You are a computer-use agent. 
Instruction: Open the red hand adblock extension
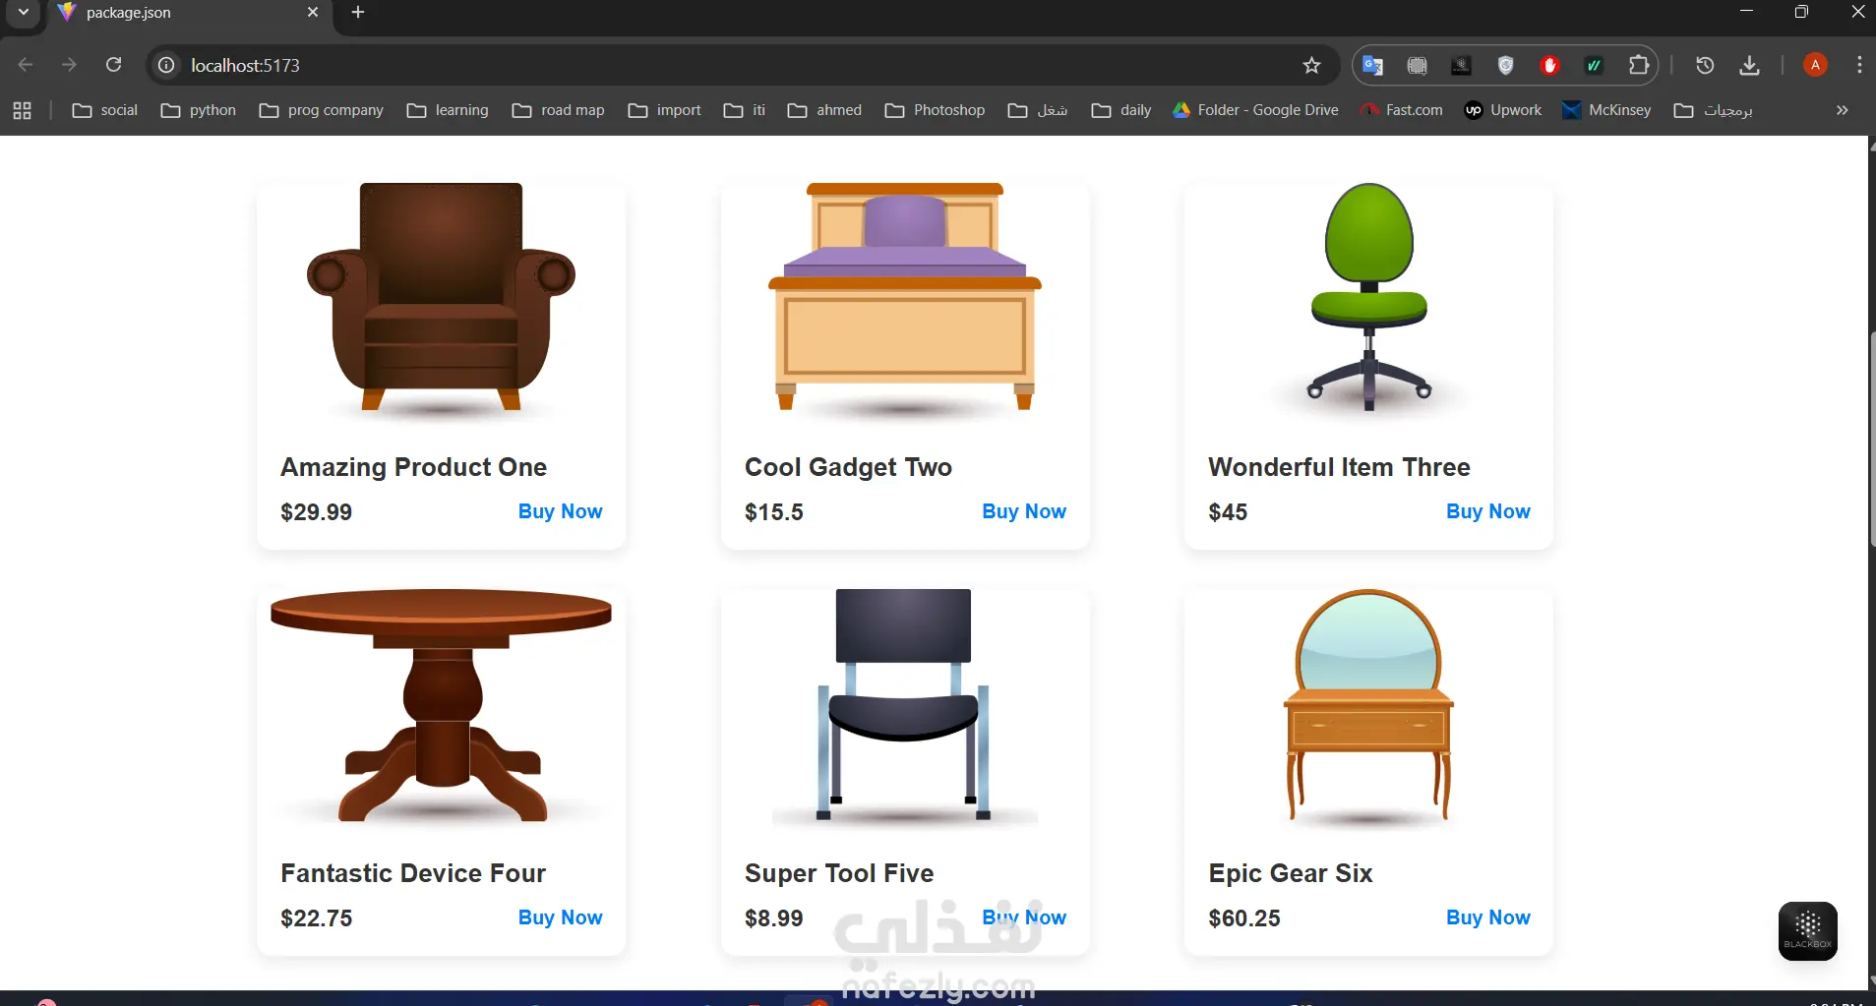(x=1549, y=65)
